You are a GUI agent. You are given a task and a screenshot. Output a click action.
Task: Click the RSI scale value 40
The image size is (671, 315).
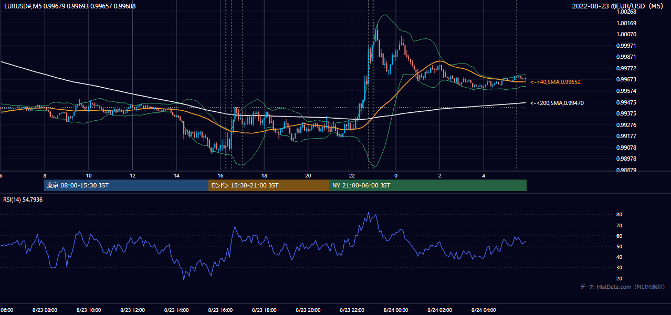(x=620, y=257)
